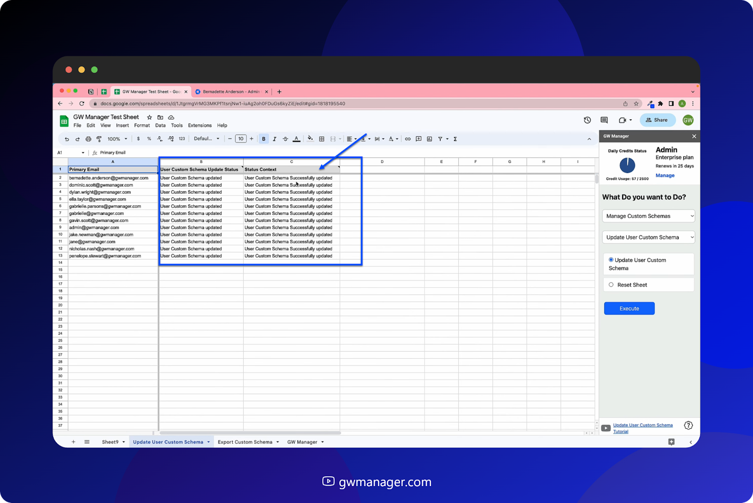The height and width of the screenshot is (503, 753).
Task: Click the Manage link in sidebar
Action: (665, 175)
